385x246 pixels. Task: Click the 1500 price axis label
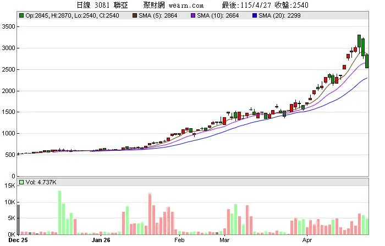[8, 112]
